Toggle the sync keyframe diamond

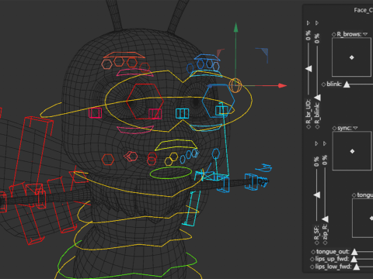click(x=334, y=128)
